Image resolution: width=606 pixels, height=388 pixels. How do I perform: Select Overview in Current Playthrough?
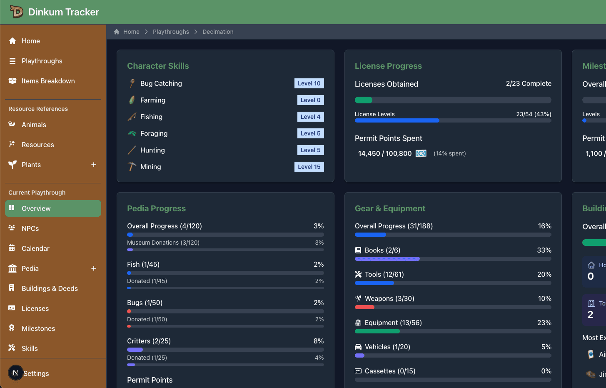pos(53,208)
